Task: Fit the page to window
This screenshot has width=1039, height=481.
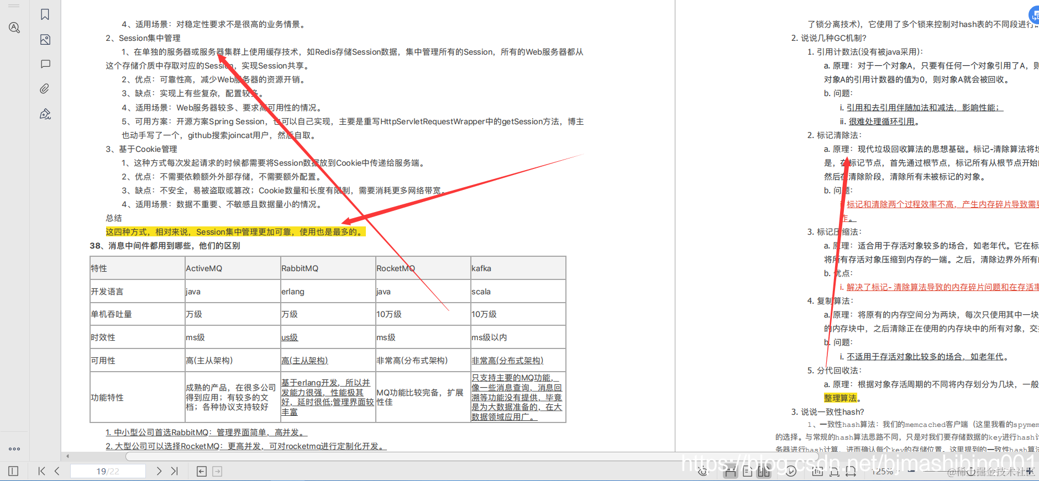Action: pyautogui.click(x=835, y=471)
